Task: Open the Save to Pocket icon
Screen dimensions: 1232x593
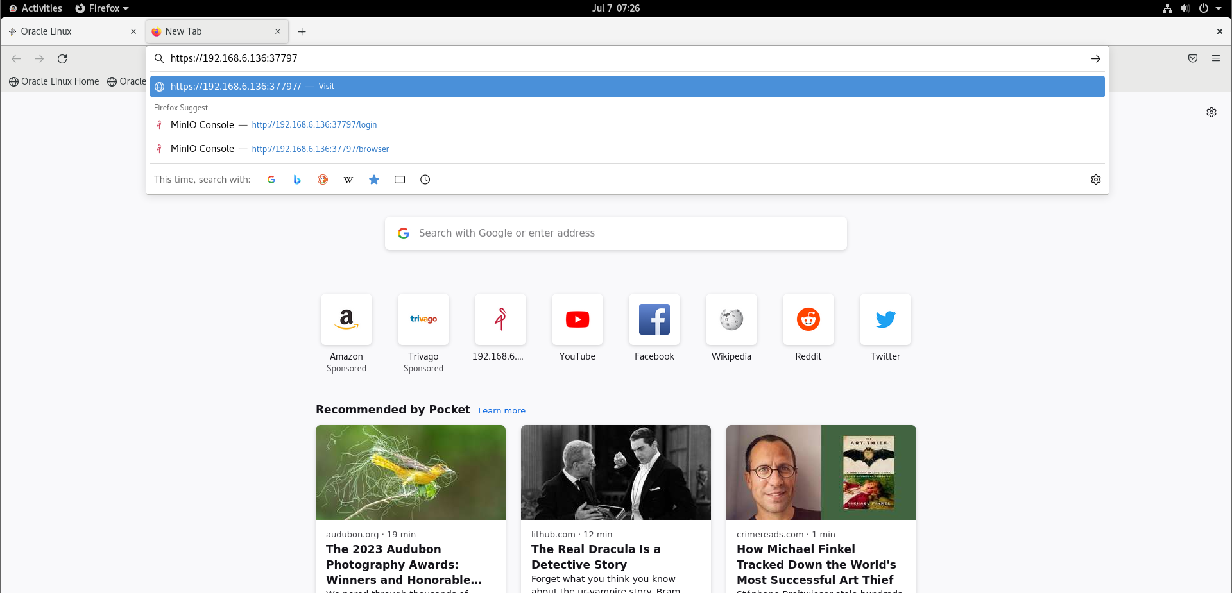Action: click(1193, 58)
